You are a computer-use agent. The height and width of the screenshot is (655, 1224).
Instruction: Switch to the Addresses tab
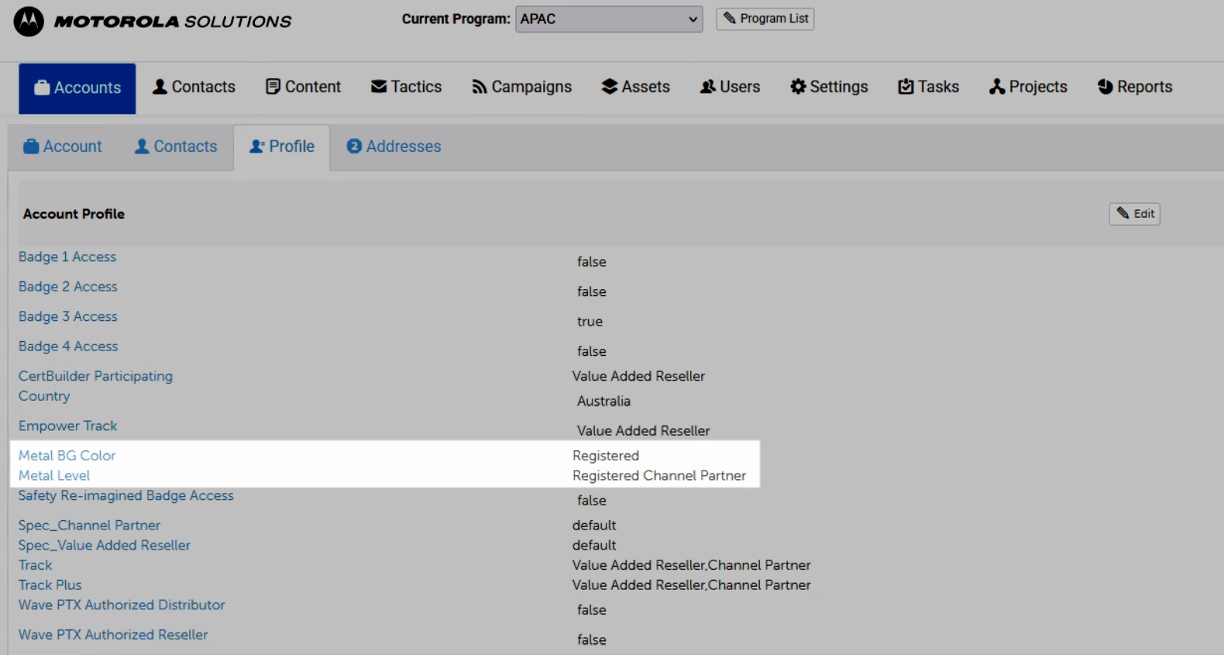point(394,147)
